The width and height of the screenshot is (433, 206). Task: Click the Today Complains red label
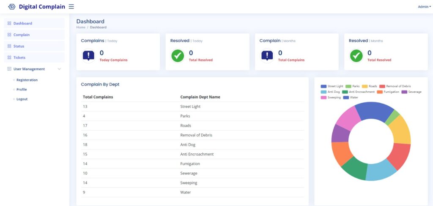[113, 60]
